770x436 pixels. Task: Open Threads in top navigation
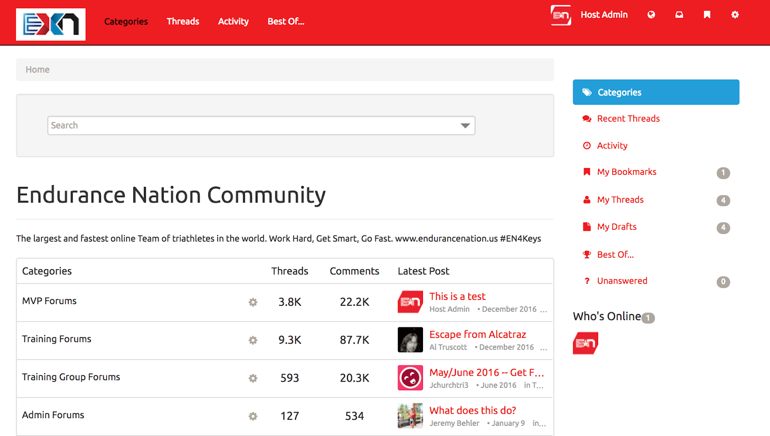tap(183, 22)
